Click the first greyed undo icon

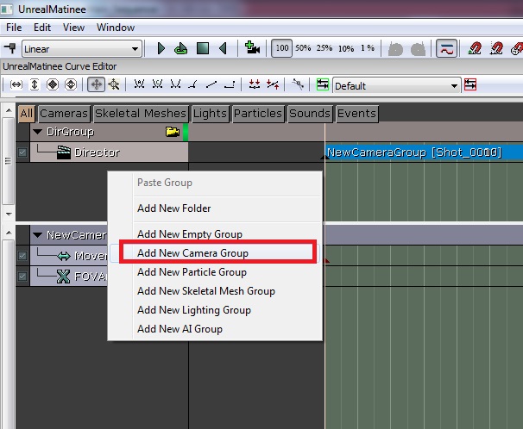click(396, 49)
